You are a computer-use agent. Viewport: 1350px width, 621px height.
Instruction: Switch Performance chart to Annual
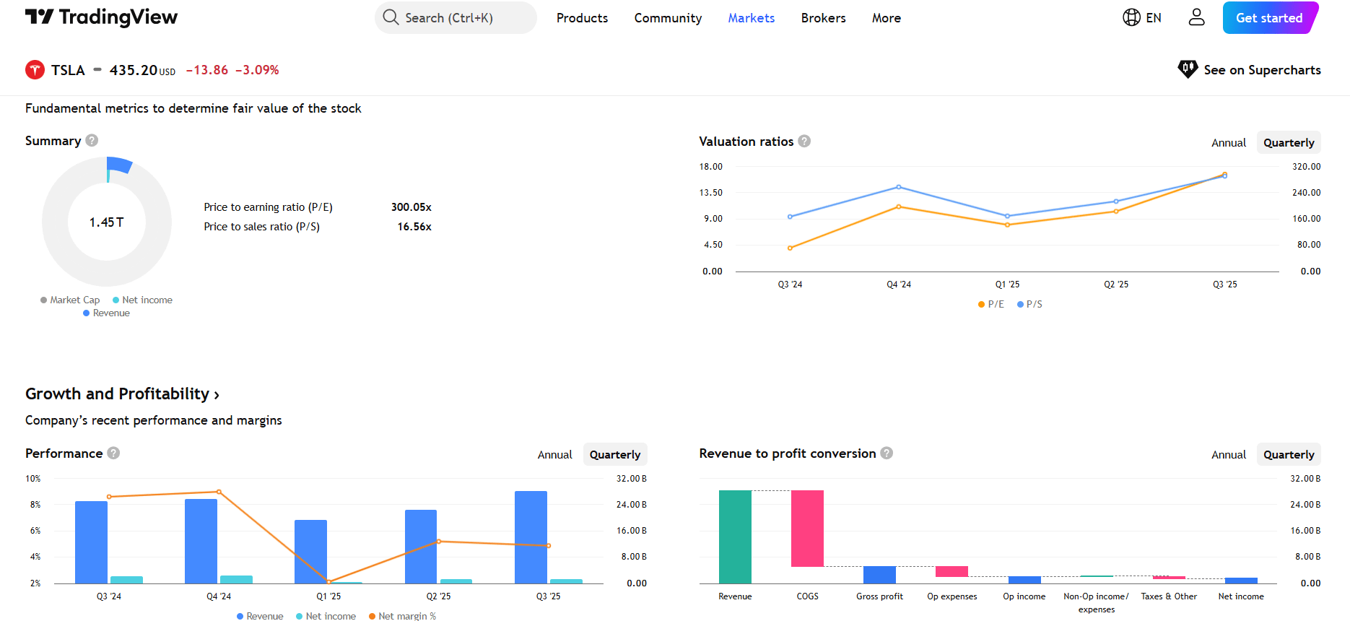[554, 455]
